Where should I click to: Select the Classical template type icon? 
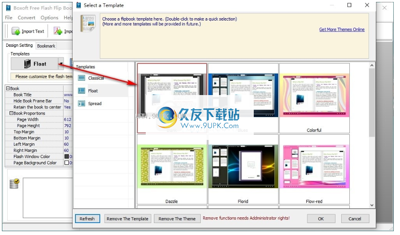(81, 78)
